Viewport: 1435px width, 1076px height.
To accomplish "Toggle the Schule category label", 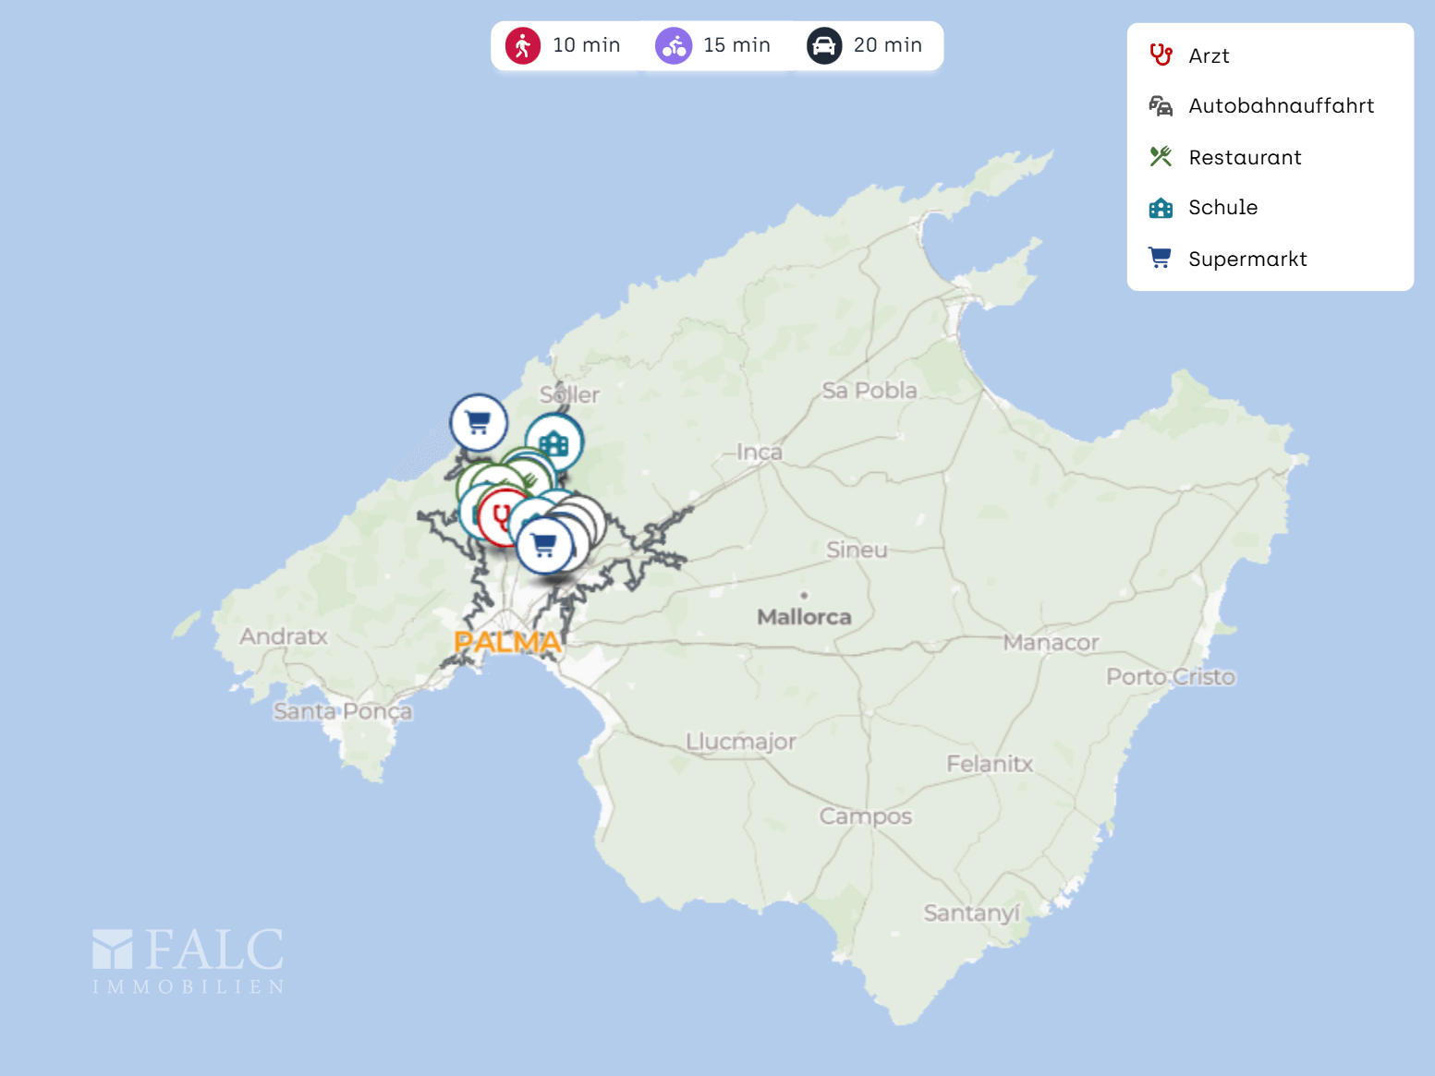I will point(1222,208).
